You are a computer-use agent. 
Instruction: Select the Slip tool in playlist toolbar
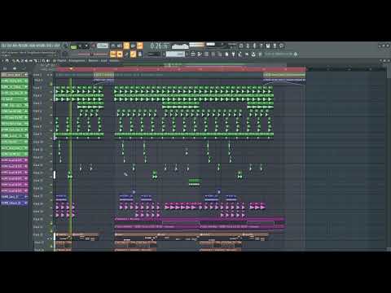click(x=30, y=61)
